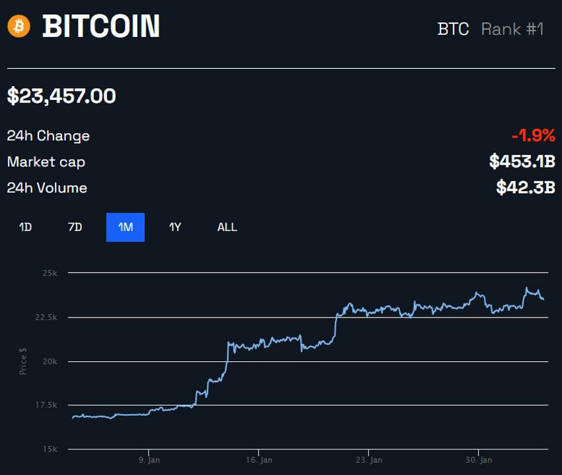562x475 pixels.
Task: Switch to the 1D timeframe
Action: (x=25, y=227)
